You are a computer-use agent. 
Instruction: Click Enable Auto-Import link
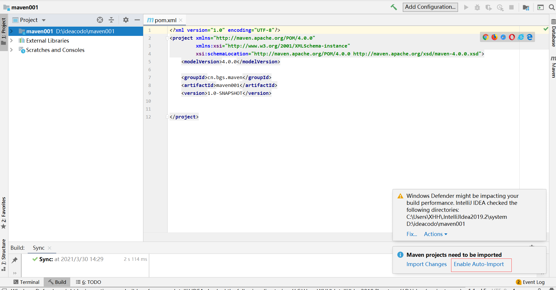478,264
